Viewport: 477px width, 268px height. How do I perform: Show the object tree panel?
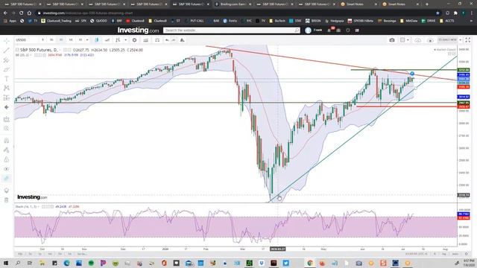click(x=7, y=191)
